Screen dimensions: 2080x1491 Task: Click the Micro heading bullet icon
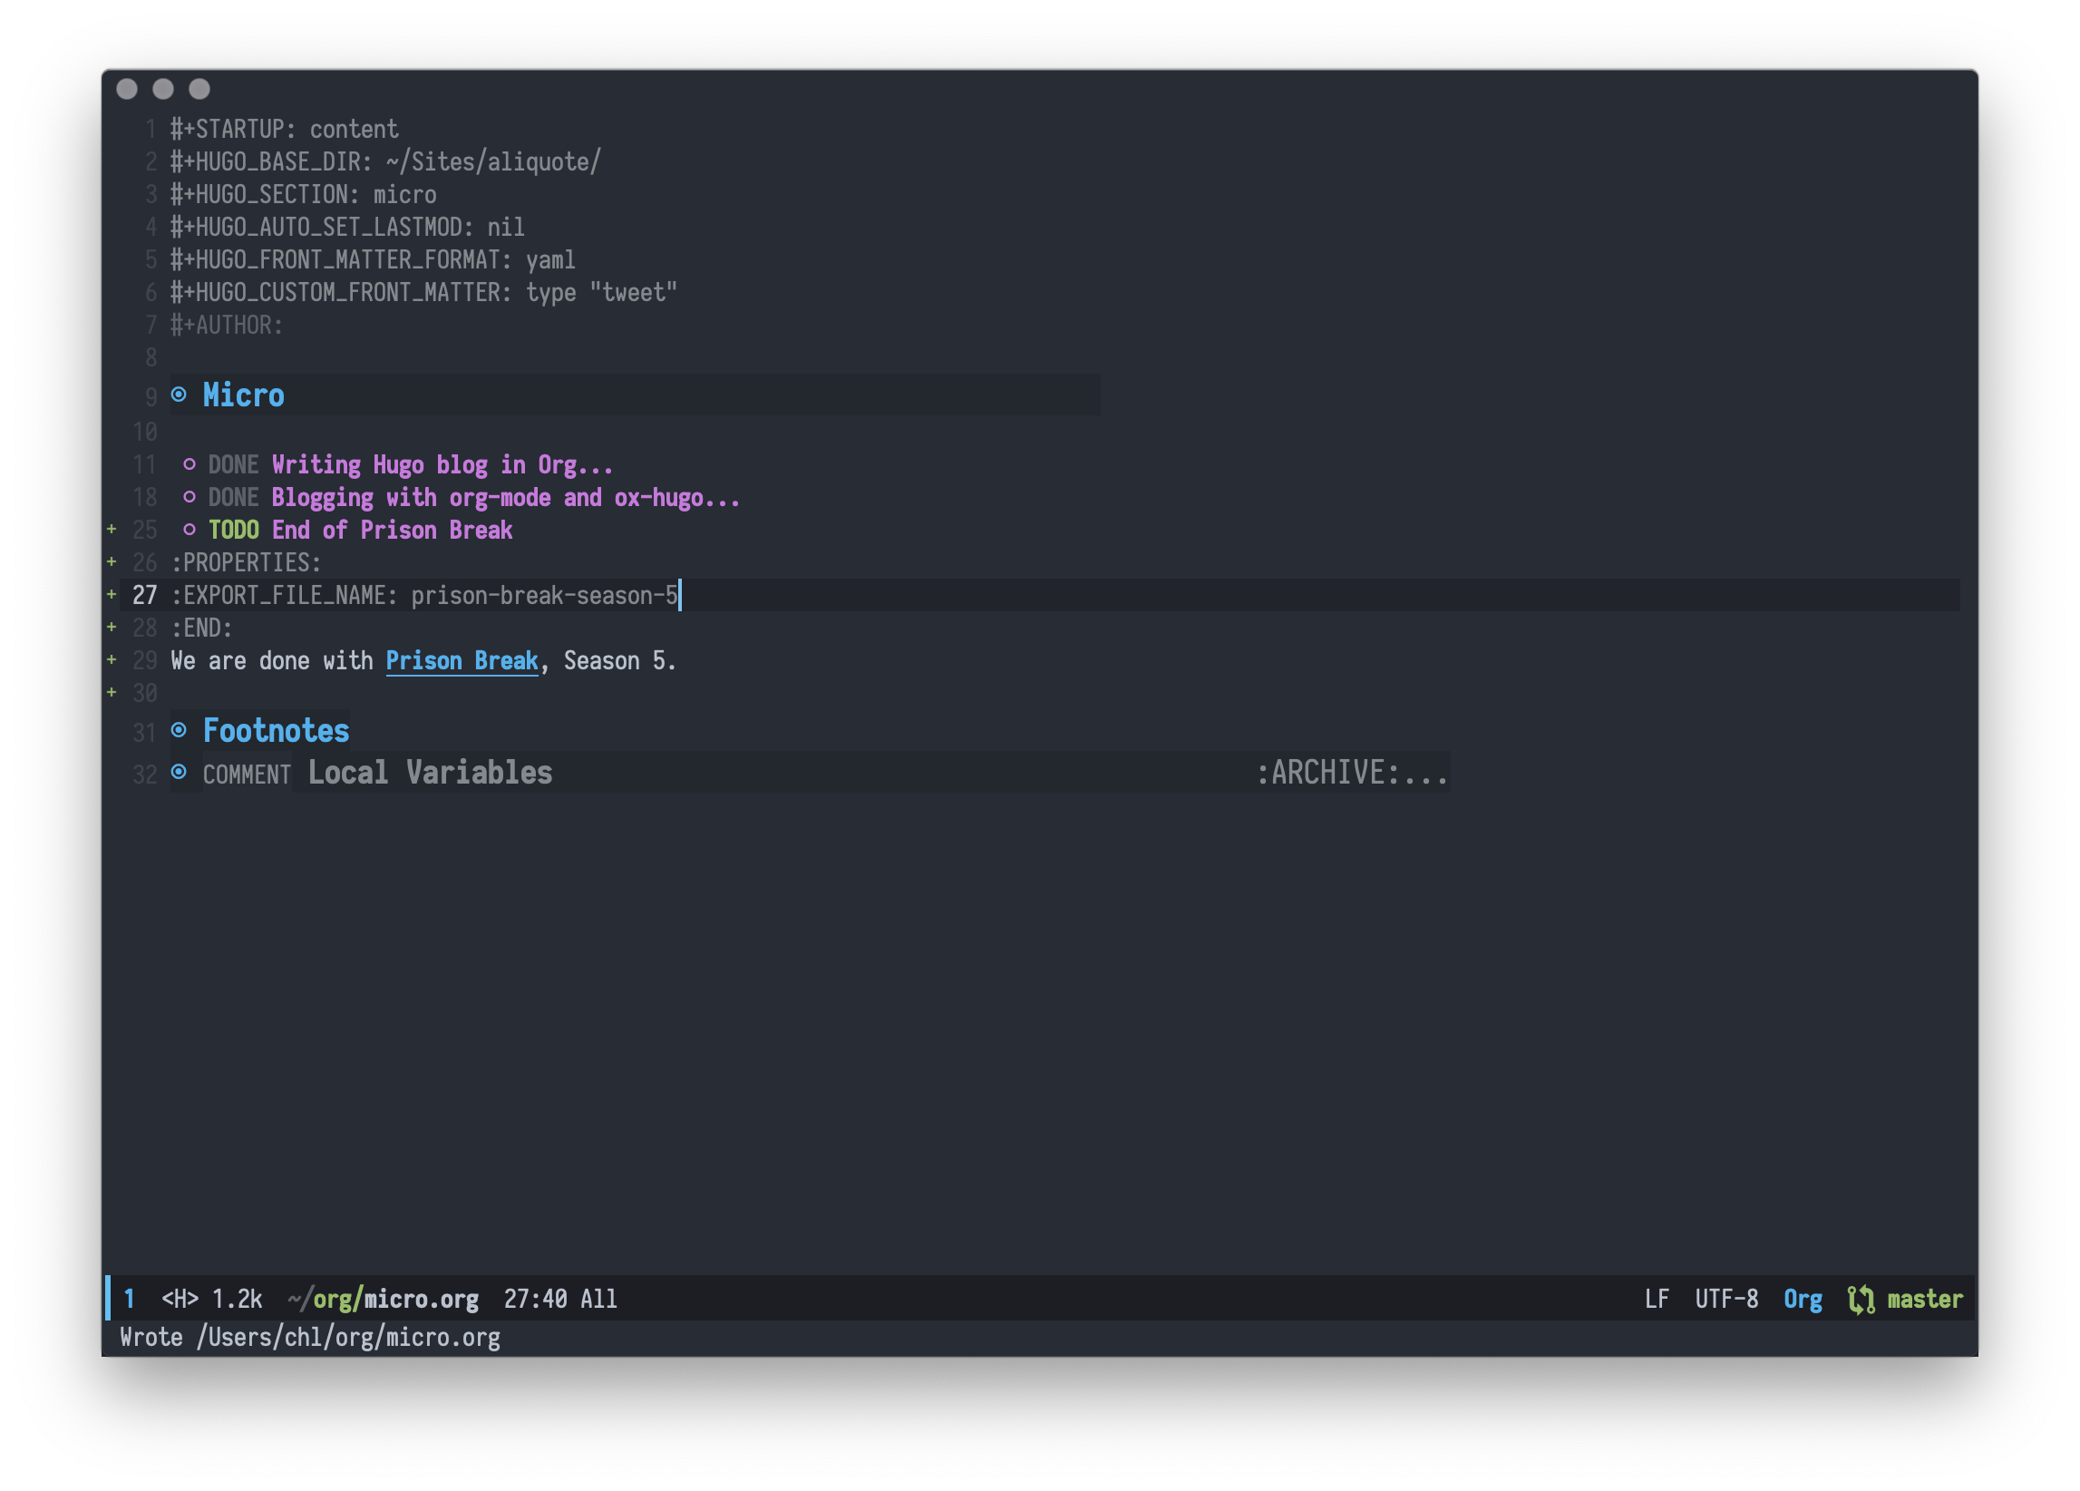pyautogui.click(x=180, y=395)
